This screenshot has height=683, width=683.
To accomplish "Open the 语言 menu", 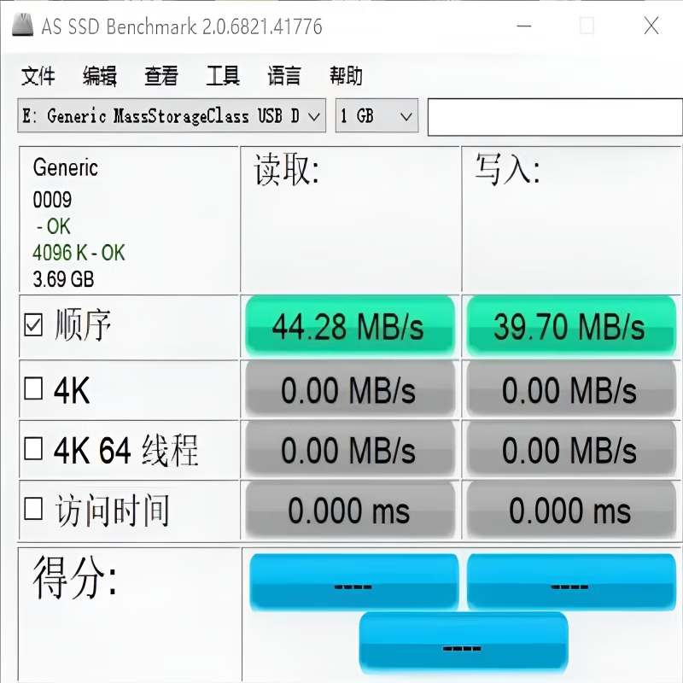I will 284,76.
